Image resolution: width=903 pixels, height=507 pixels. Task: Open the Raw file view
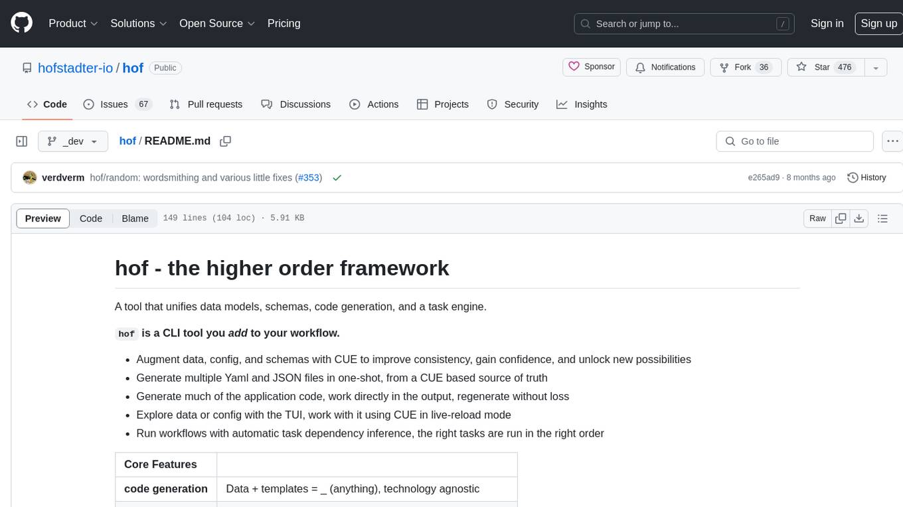[817, 218]
